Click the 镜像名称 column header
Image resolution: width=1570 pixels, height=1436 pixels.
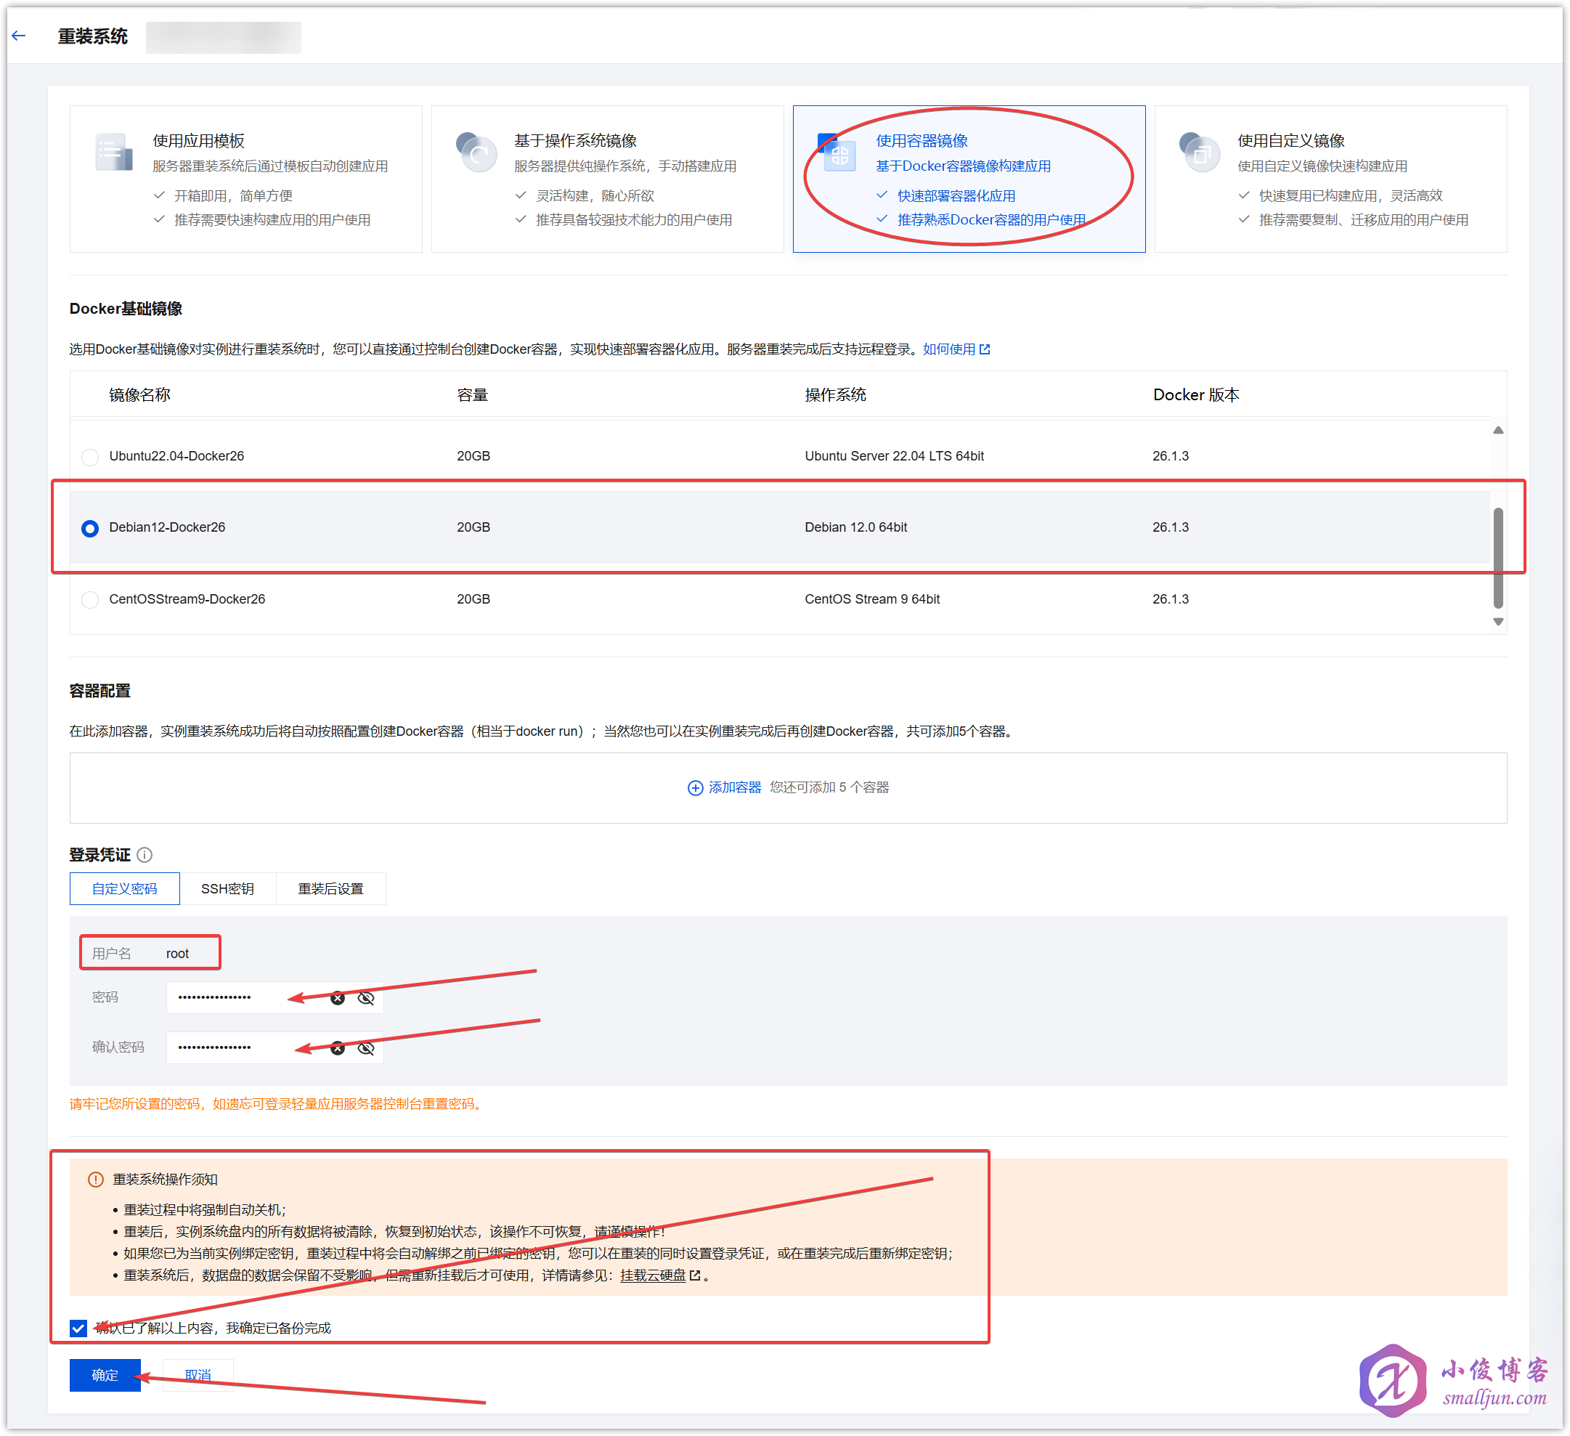(139, 395)
